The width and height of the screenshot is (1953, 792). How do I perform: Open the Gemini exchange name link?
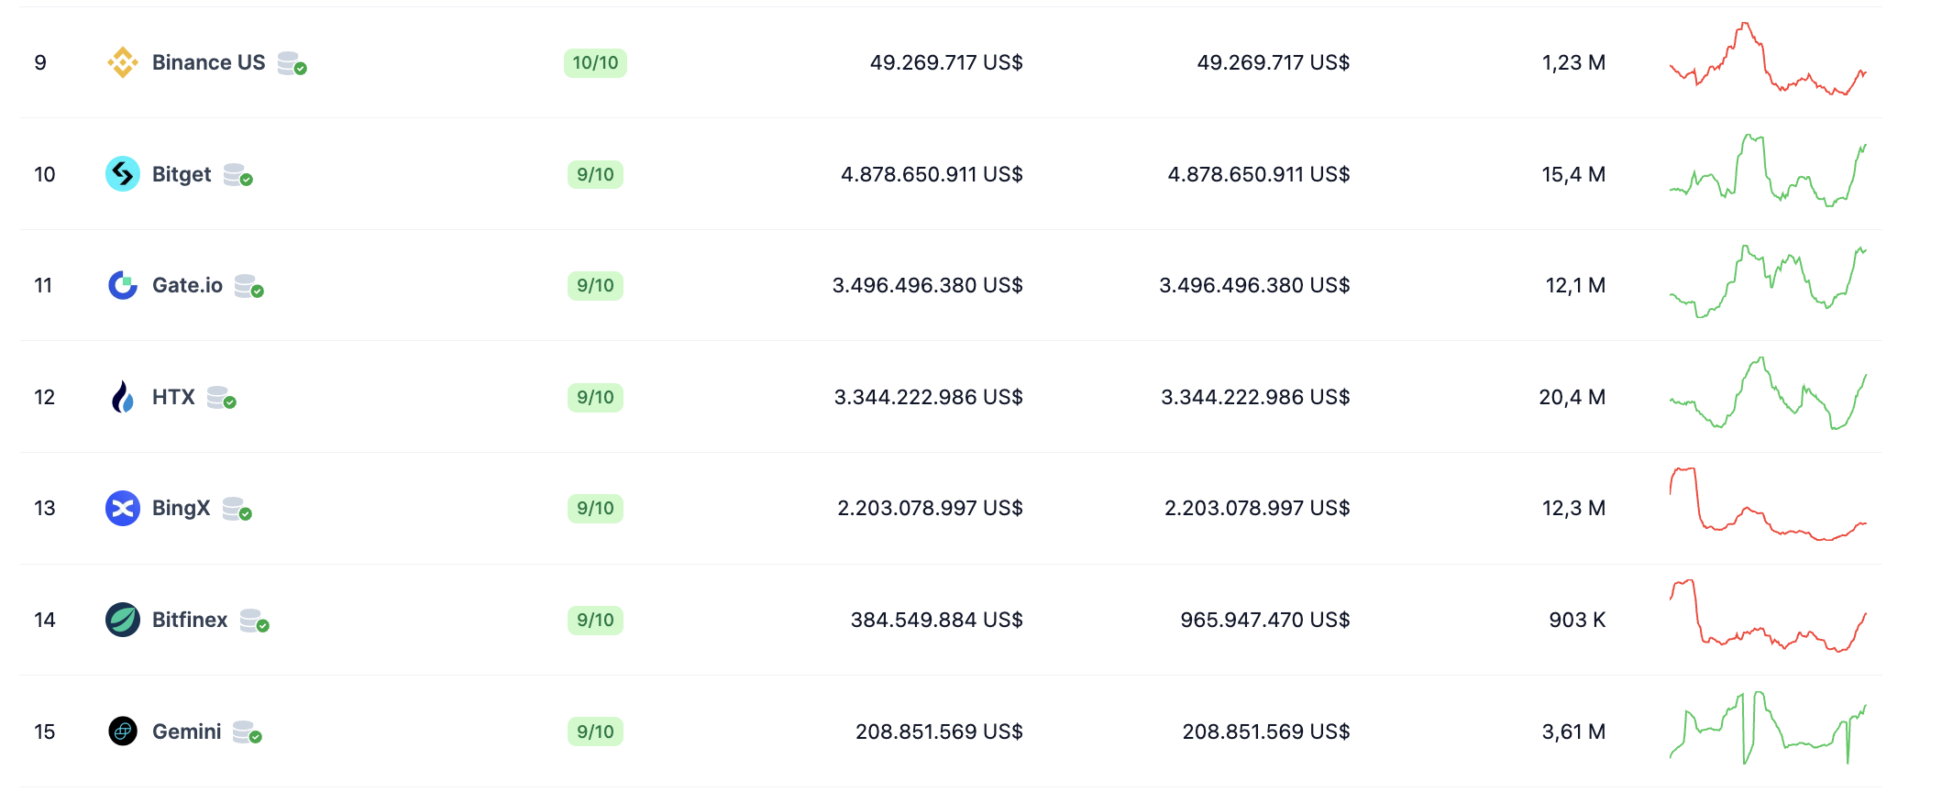186,731
